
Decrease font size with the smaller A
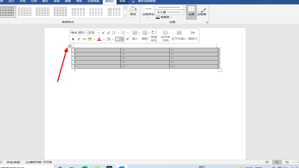pos(108,33)
